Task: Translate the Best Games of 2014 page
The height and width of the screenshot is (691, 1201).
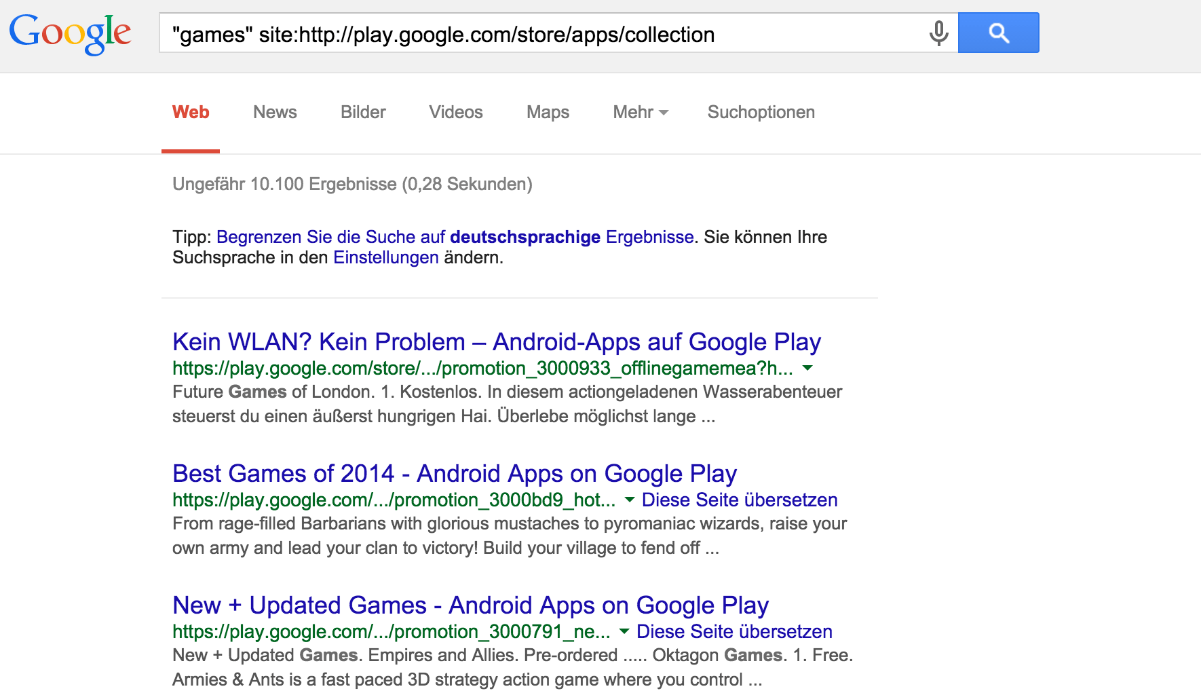Action: 740,500
